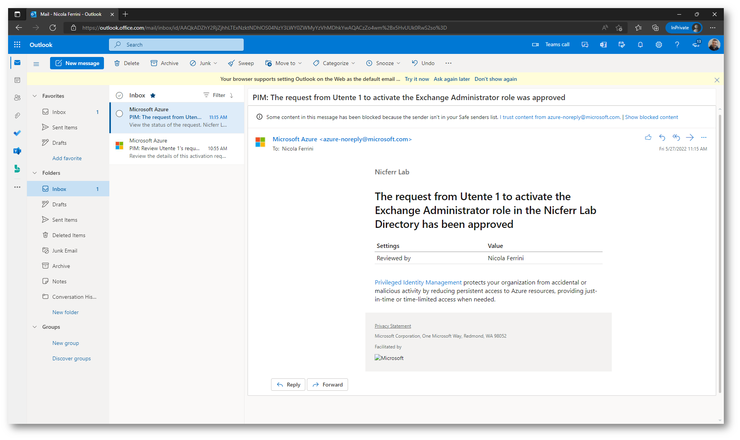Viewport: 740px width, 440px height.
Task: Show more apps ellipsis in left rail
Action: pyautogui.click(x=17, y=187)
